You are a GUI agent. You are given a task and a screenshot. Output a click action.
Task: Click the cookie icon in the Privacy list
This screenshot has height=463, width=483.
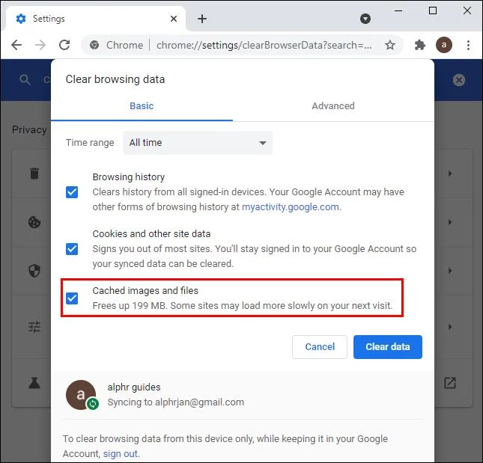pos(34,222)
